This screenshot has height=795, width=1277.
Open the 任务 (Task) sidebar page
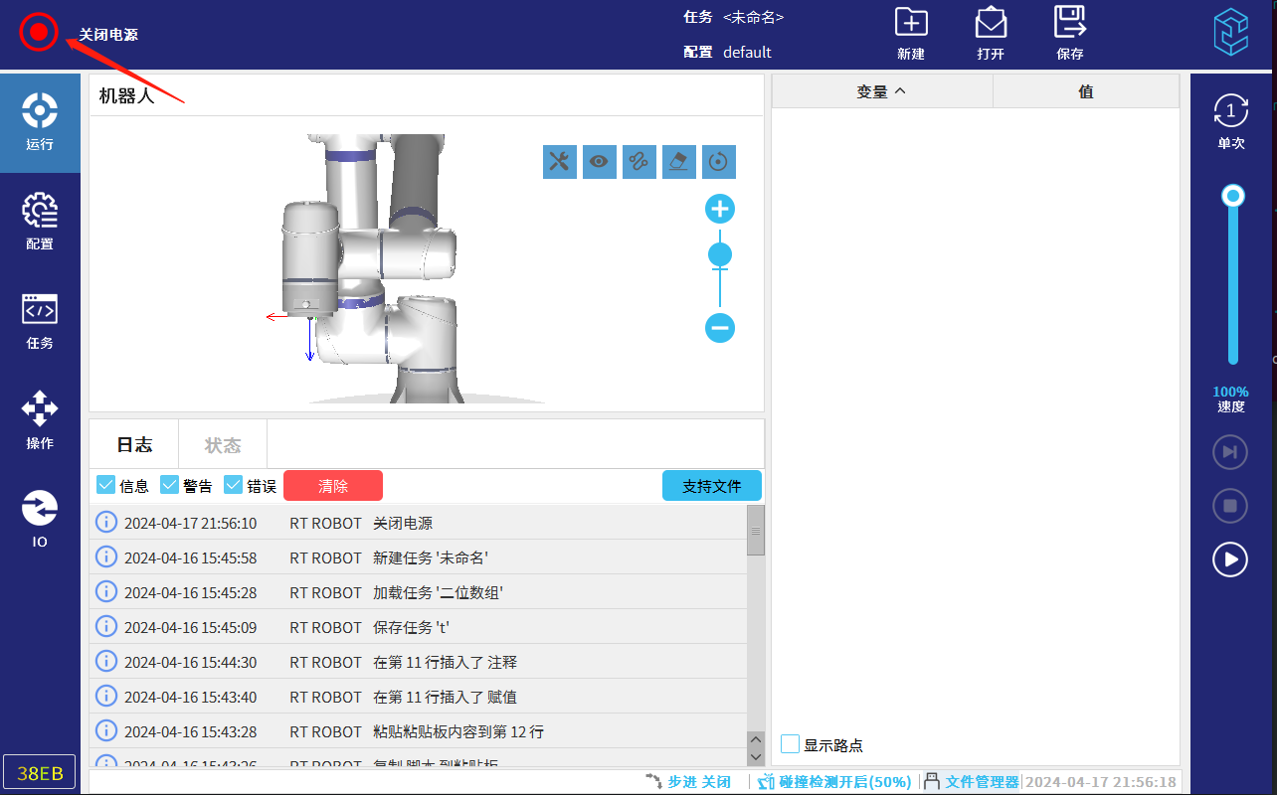[x=40, y=320]
